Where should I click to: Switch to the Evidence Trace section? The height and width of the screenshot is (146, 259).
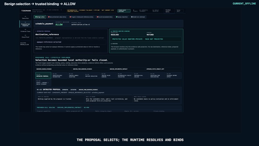pos(25,30)
